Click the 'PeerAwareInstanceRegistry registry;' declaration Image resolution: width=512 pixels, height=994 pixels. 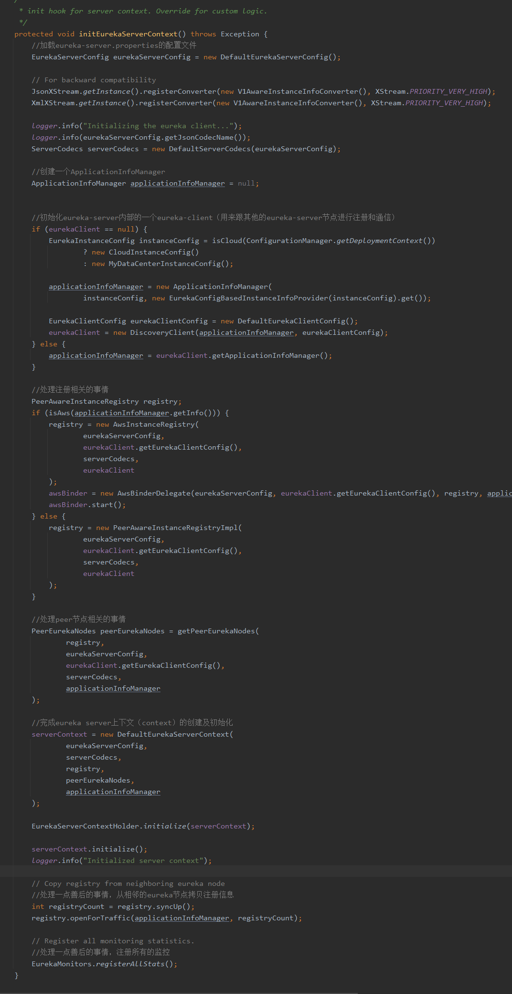(x=107, y=401)
